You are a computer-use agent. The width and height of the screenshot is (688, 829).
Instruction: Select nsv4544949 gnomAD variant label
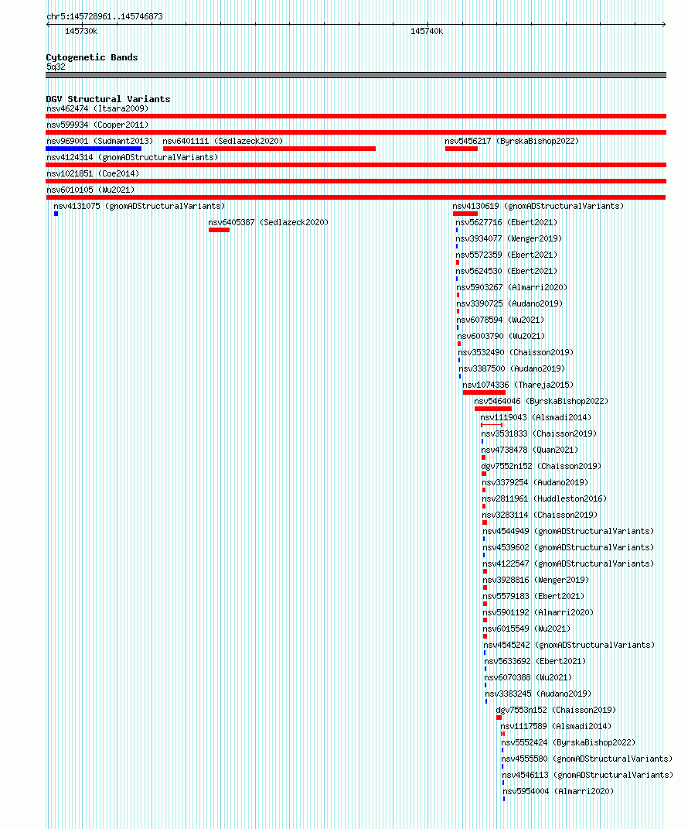pyautogui.click(x=568, y=531)
